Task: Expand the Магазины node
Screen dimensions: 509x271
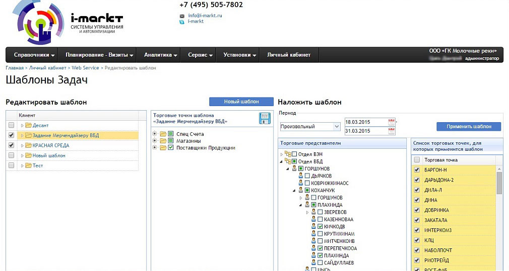Action: pyautogui.click(x=155, y=141)
